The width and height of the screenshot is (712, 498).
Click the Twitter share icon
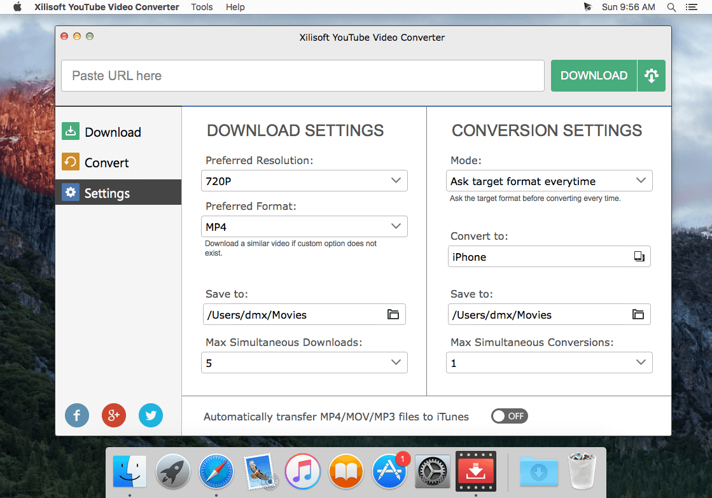coord(151,415)
